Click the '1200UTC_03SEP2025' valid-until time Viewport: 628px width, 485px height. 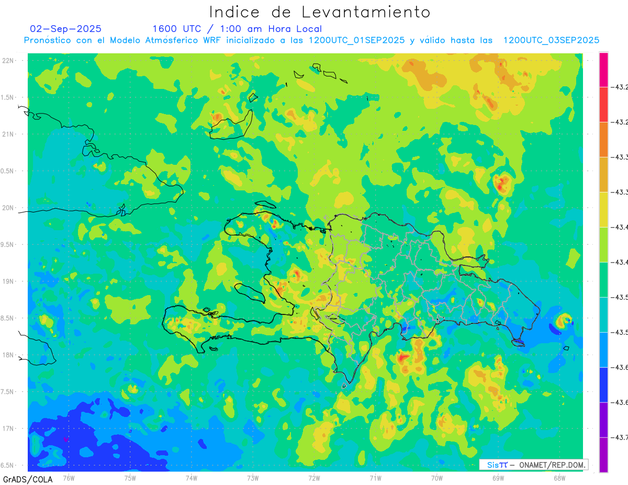[x=551, y=40]
